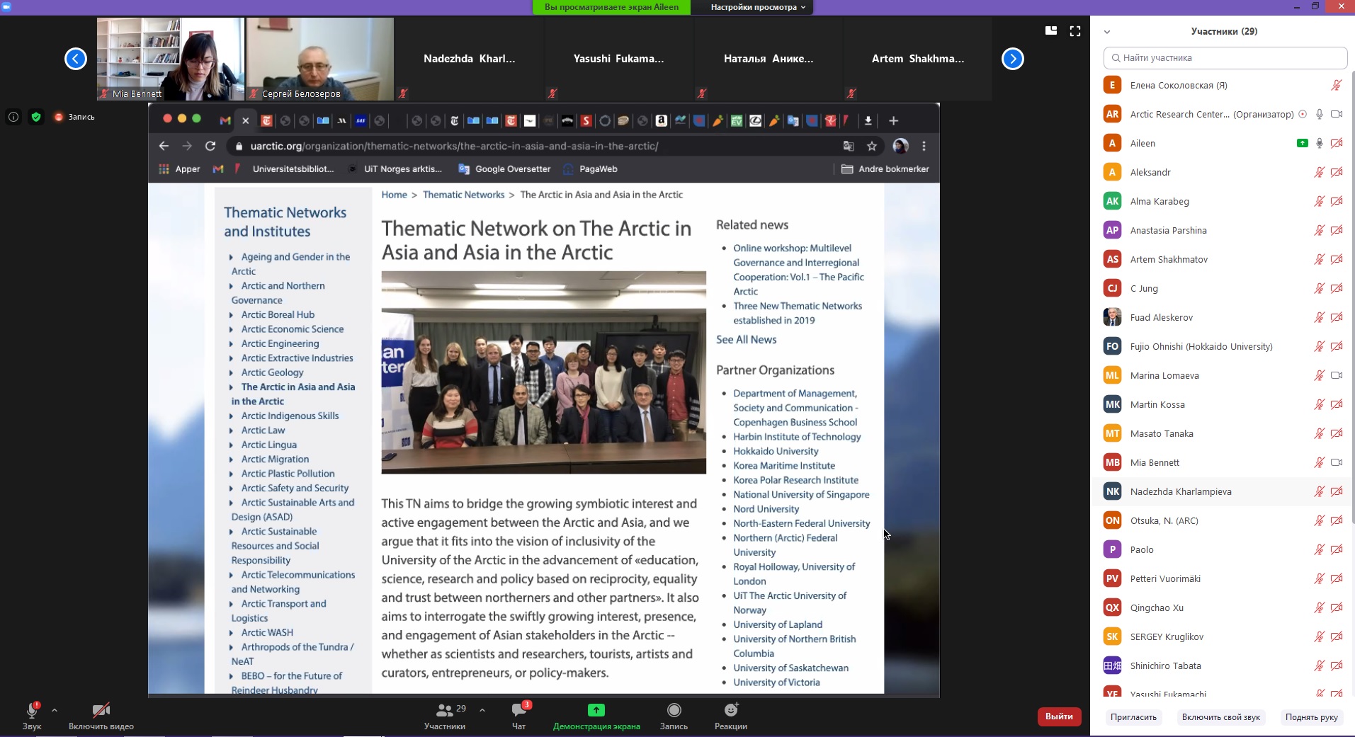Turn on camera via Включить видео
1355x737 pixels.
point(101,716)
